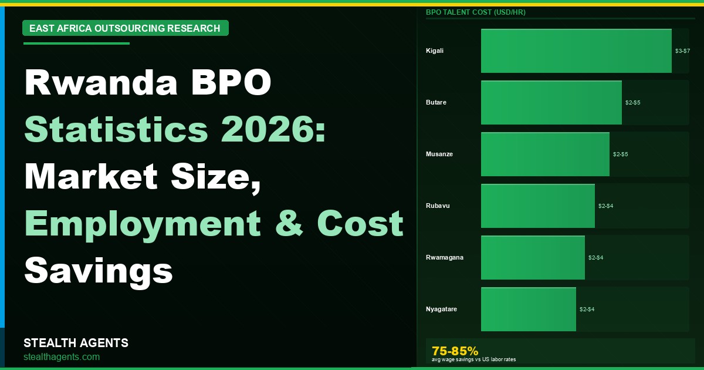Click the $2-$5 value next to Butare
Viewport: 704px width, 370px height.
point(632,103)
